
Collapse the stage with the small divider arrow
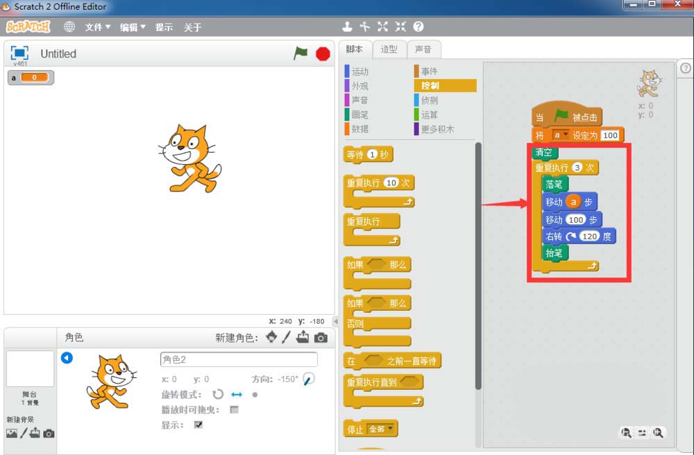335,321
